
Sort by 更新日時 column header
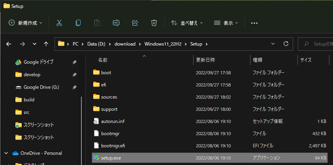point(205,60)
